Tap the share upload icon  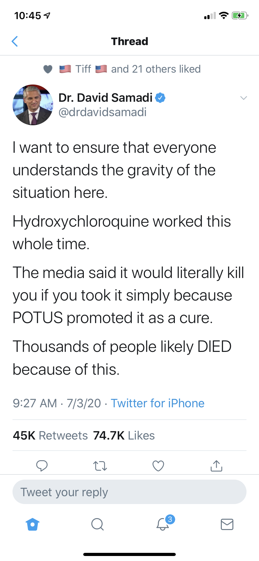216,466
